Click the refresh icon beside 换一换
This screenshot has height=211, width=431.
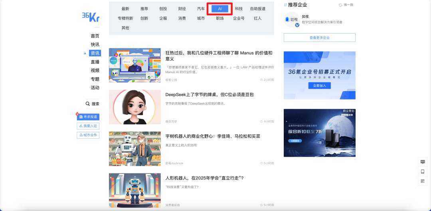click(340, 5)
